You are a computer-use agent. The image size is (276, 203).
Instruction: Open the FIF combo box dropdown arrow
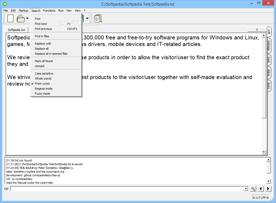246,189
